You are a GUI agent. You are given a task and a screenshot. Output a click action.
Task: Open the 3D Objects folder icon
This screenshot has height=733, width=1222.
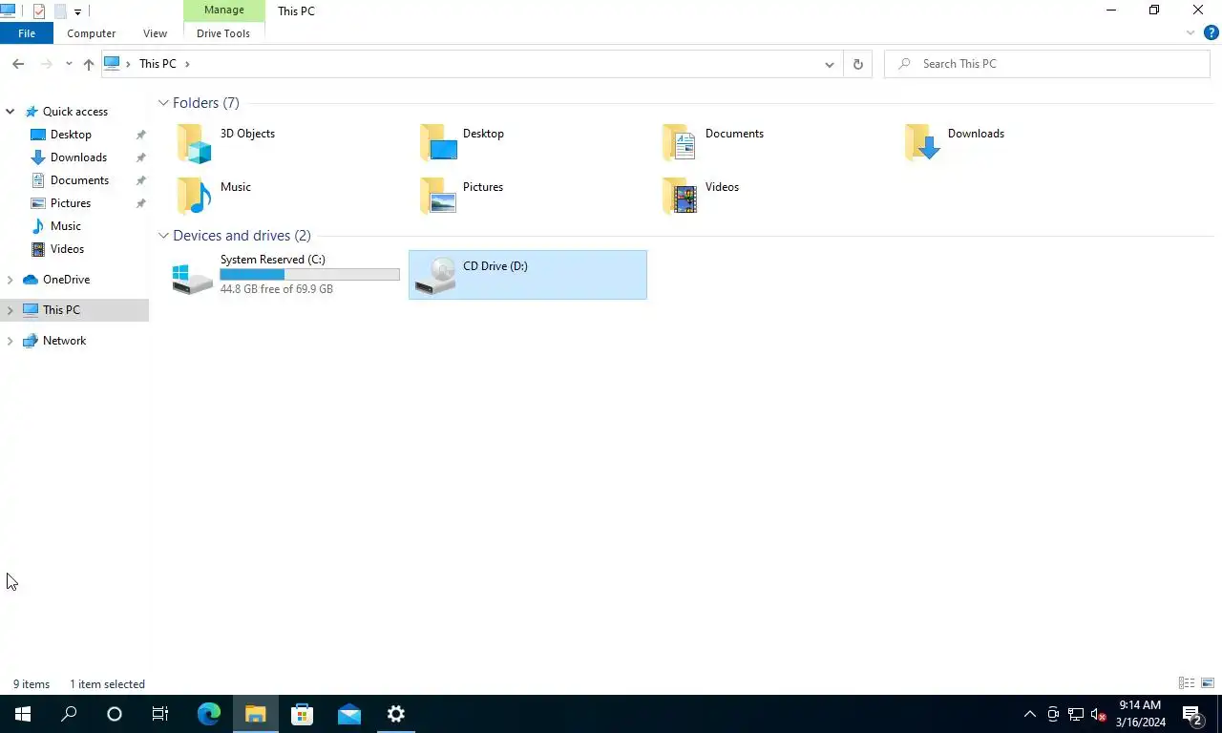pos(193,143)
